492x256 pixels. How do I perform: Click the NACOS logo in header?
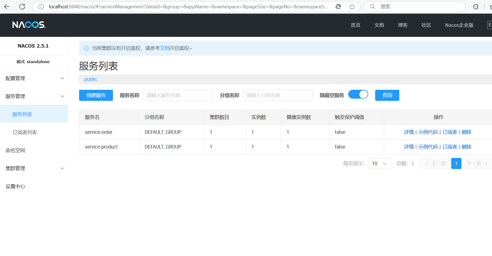tap(29, 25)
